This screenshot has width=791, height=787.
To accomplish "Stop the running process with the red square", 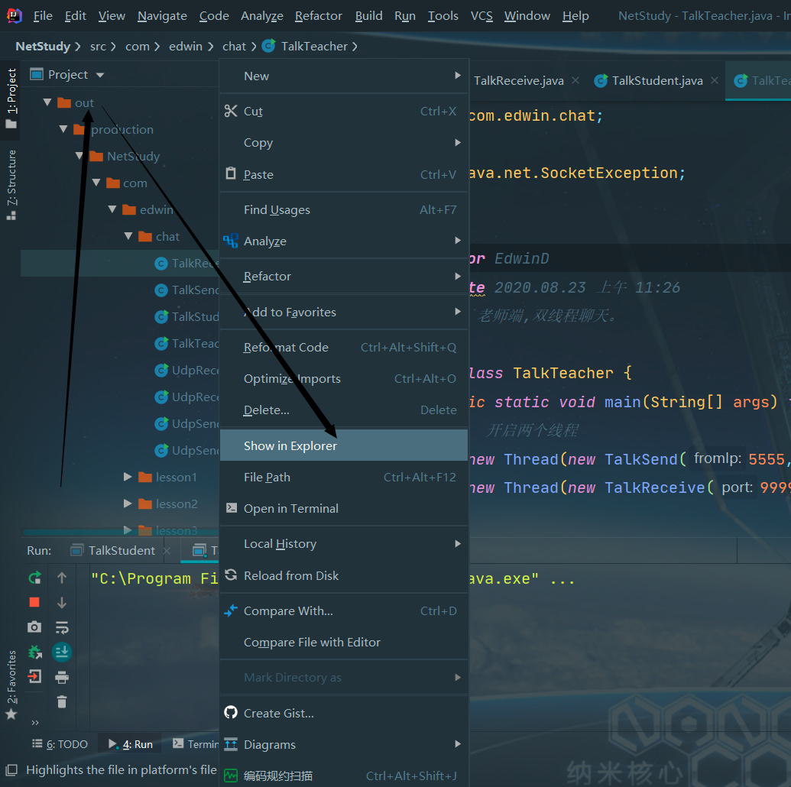I will click(x=34, y=602).
